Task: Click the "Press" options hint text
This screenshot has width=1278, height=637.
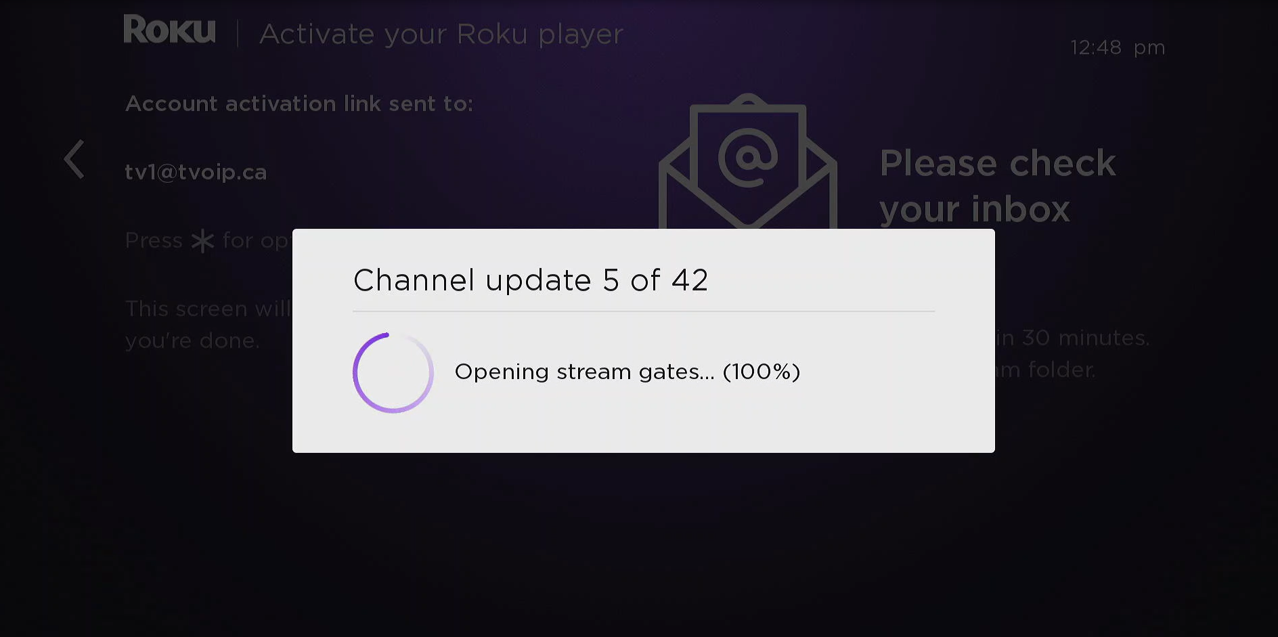Action: (154, 240)
